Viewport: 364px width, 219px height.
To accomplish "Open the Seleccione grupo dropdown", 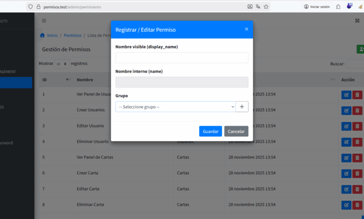I will point(175,107).
